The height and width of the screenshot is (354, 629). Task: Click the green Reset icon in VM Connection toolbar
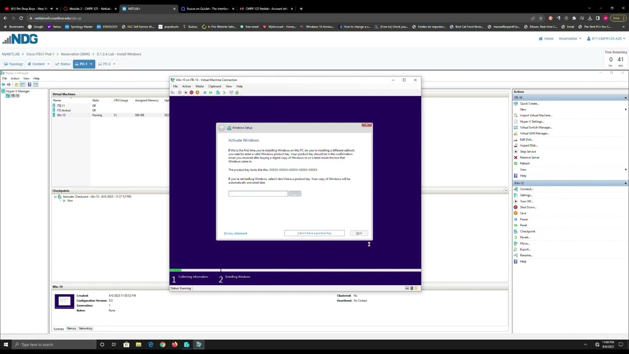click(x=211, y=92)
